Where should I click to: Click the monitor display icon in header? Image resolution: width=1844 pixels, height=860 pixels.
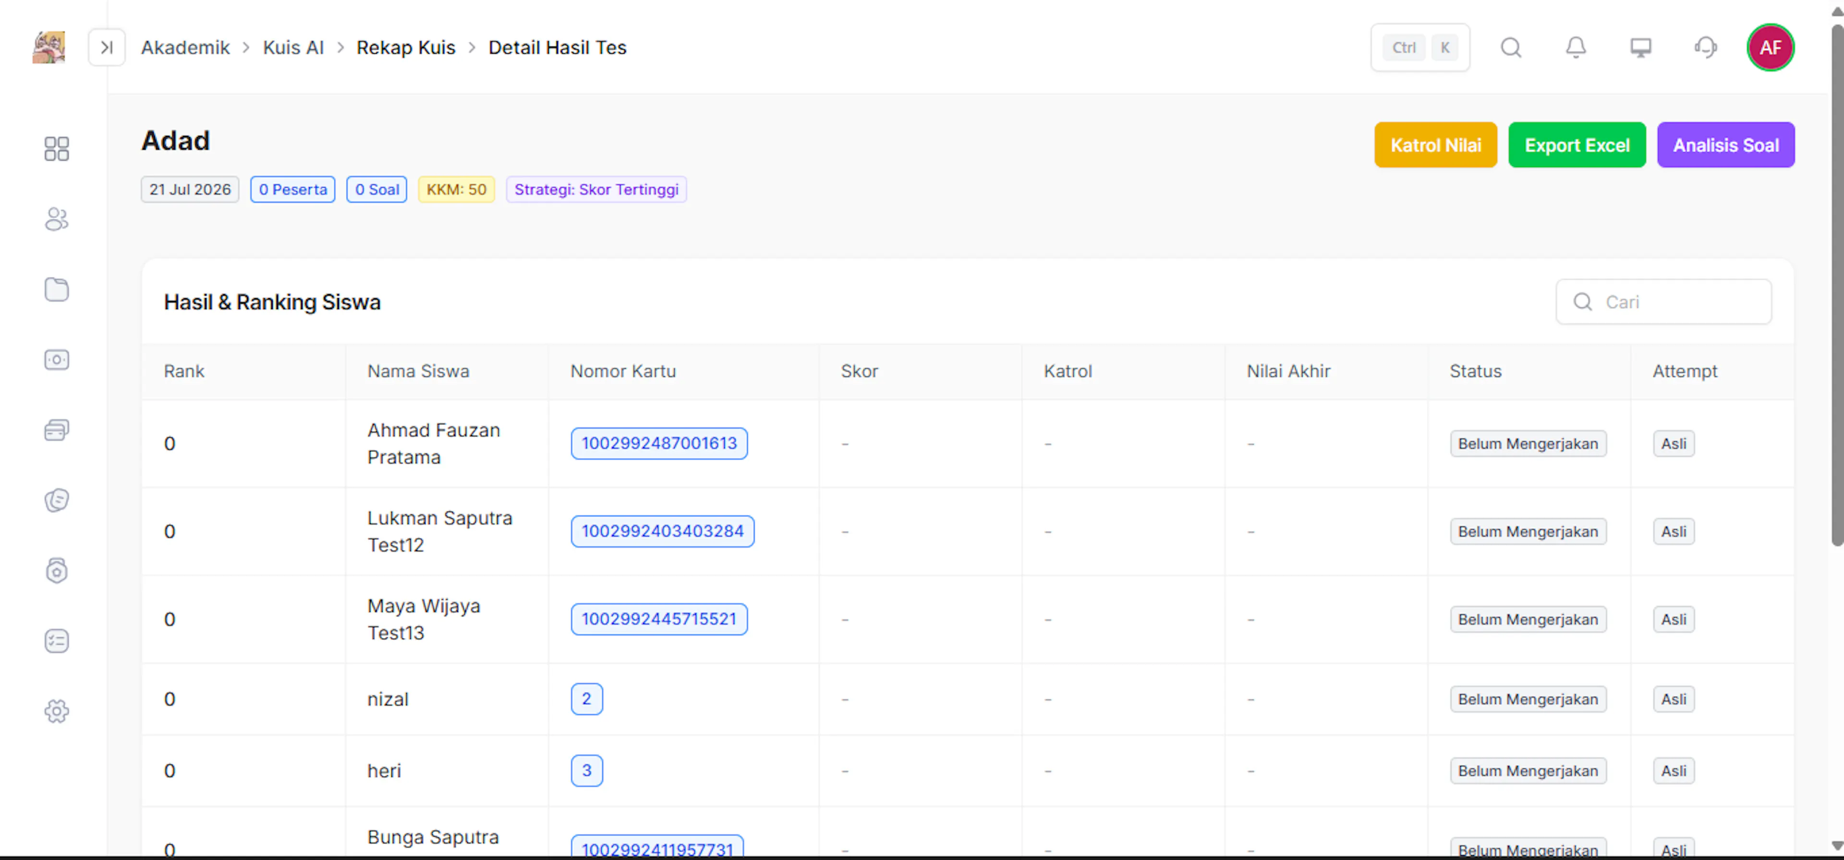pyautogui.click(x=1641, y=47)
